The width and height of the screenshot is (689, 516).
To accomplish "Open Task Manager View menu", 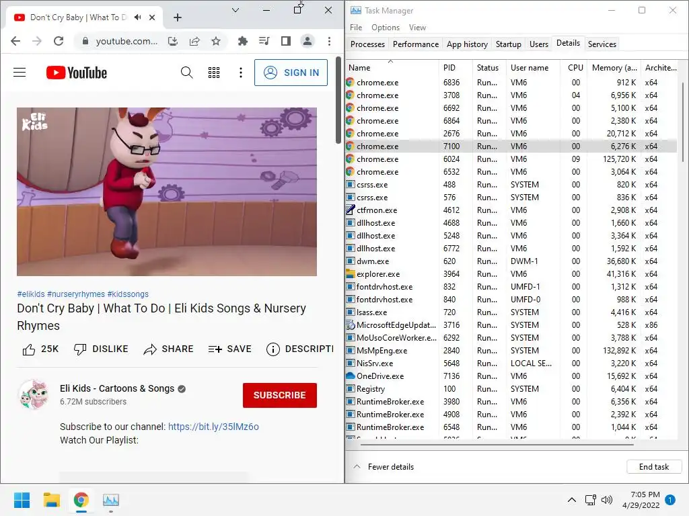I will (417, 27).
